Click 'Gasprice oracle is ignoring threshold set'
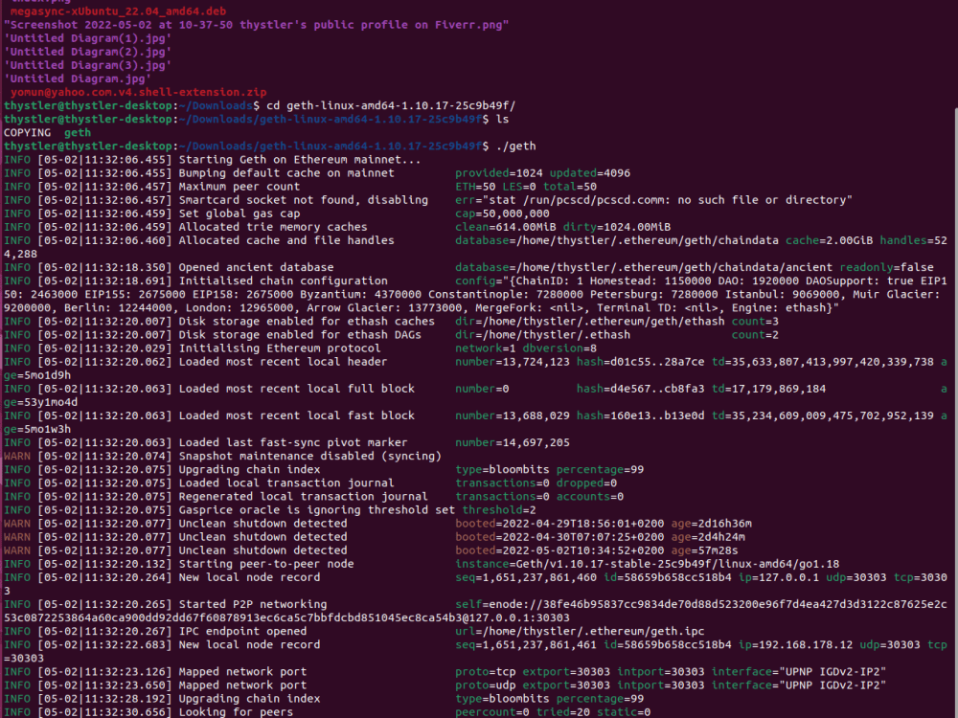 click(x=316, y=510)
